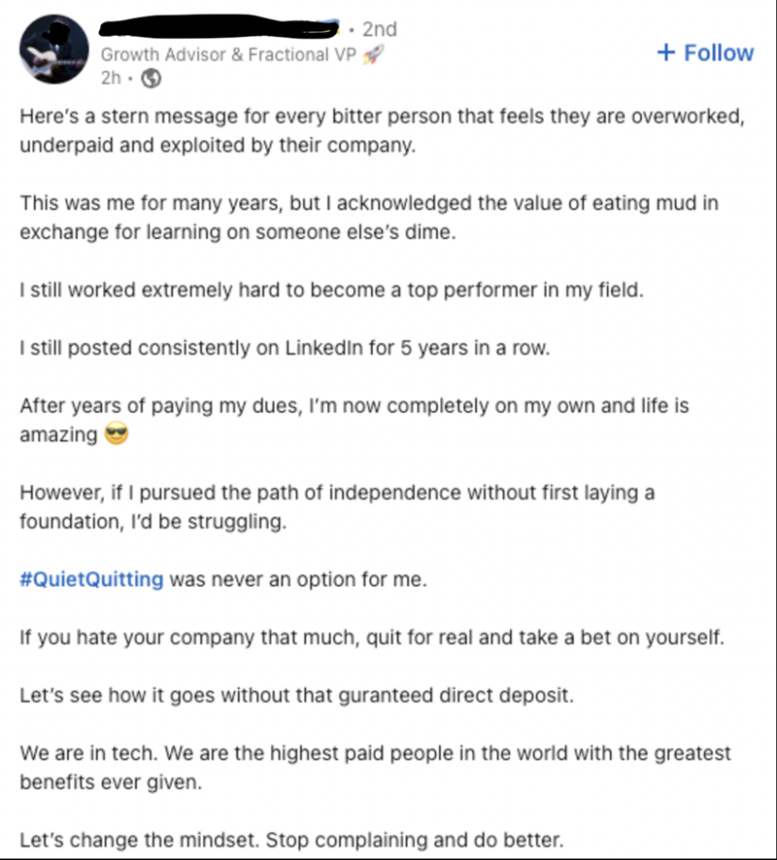Click the line about posting on LinkedIn
The height and width of the screenshot is (860, 777).
click(285, 348)
